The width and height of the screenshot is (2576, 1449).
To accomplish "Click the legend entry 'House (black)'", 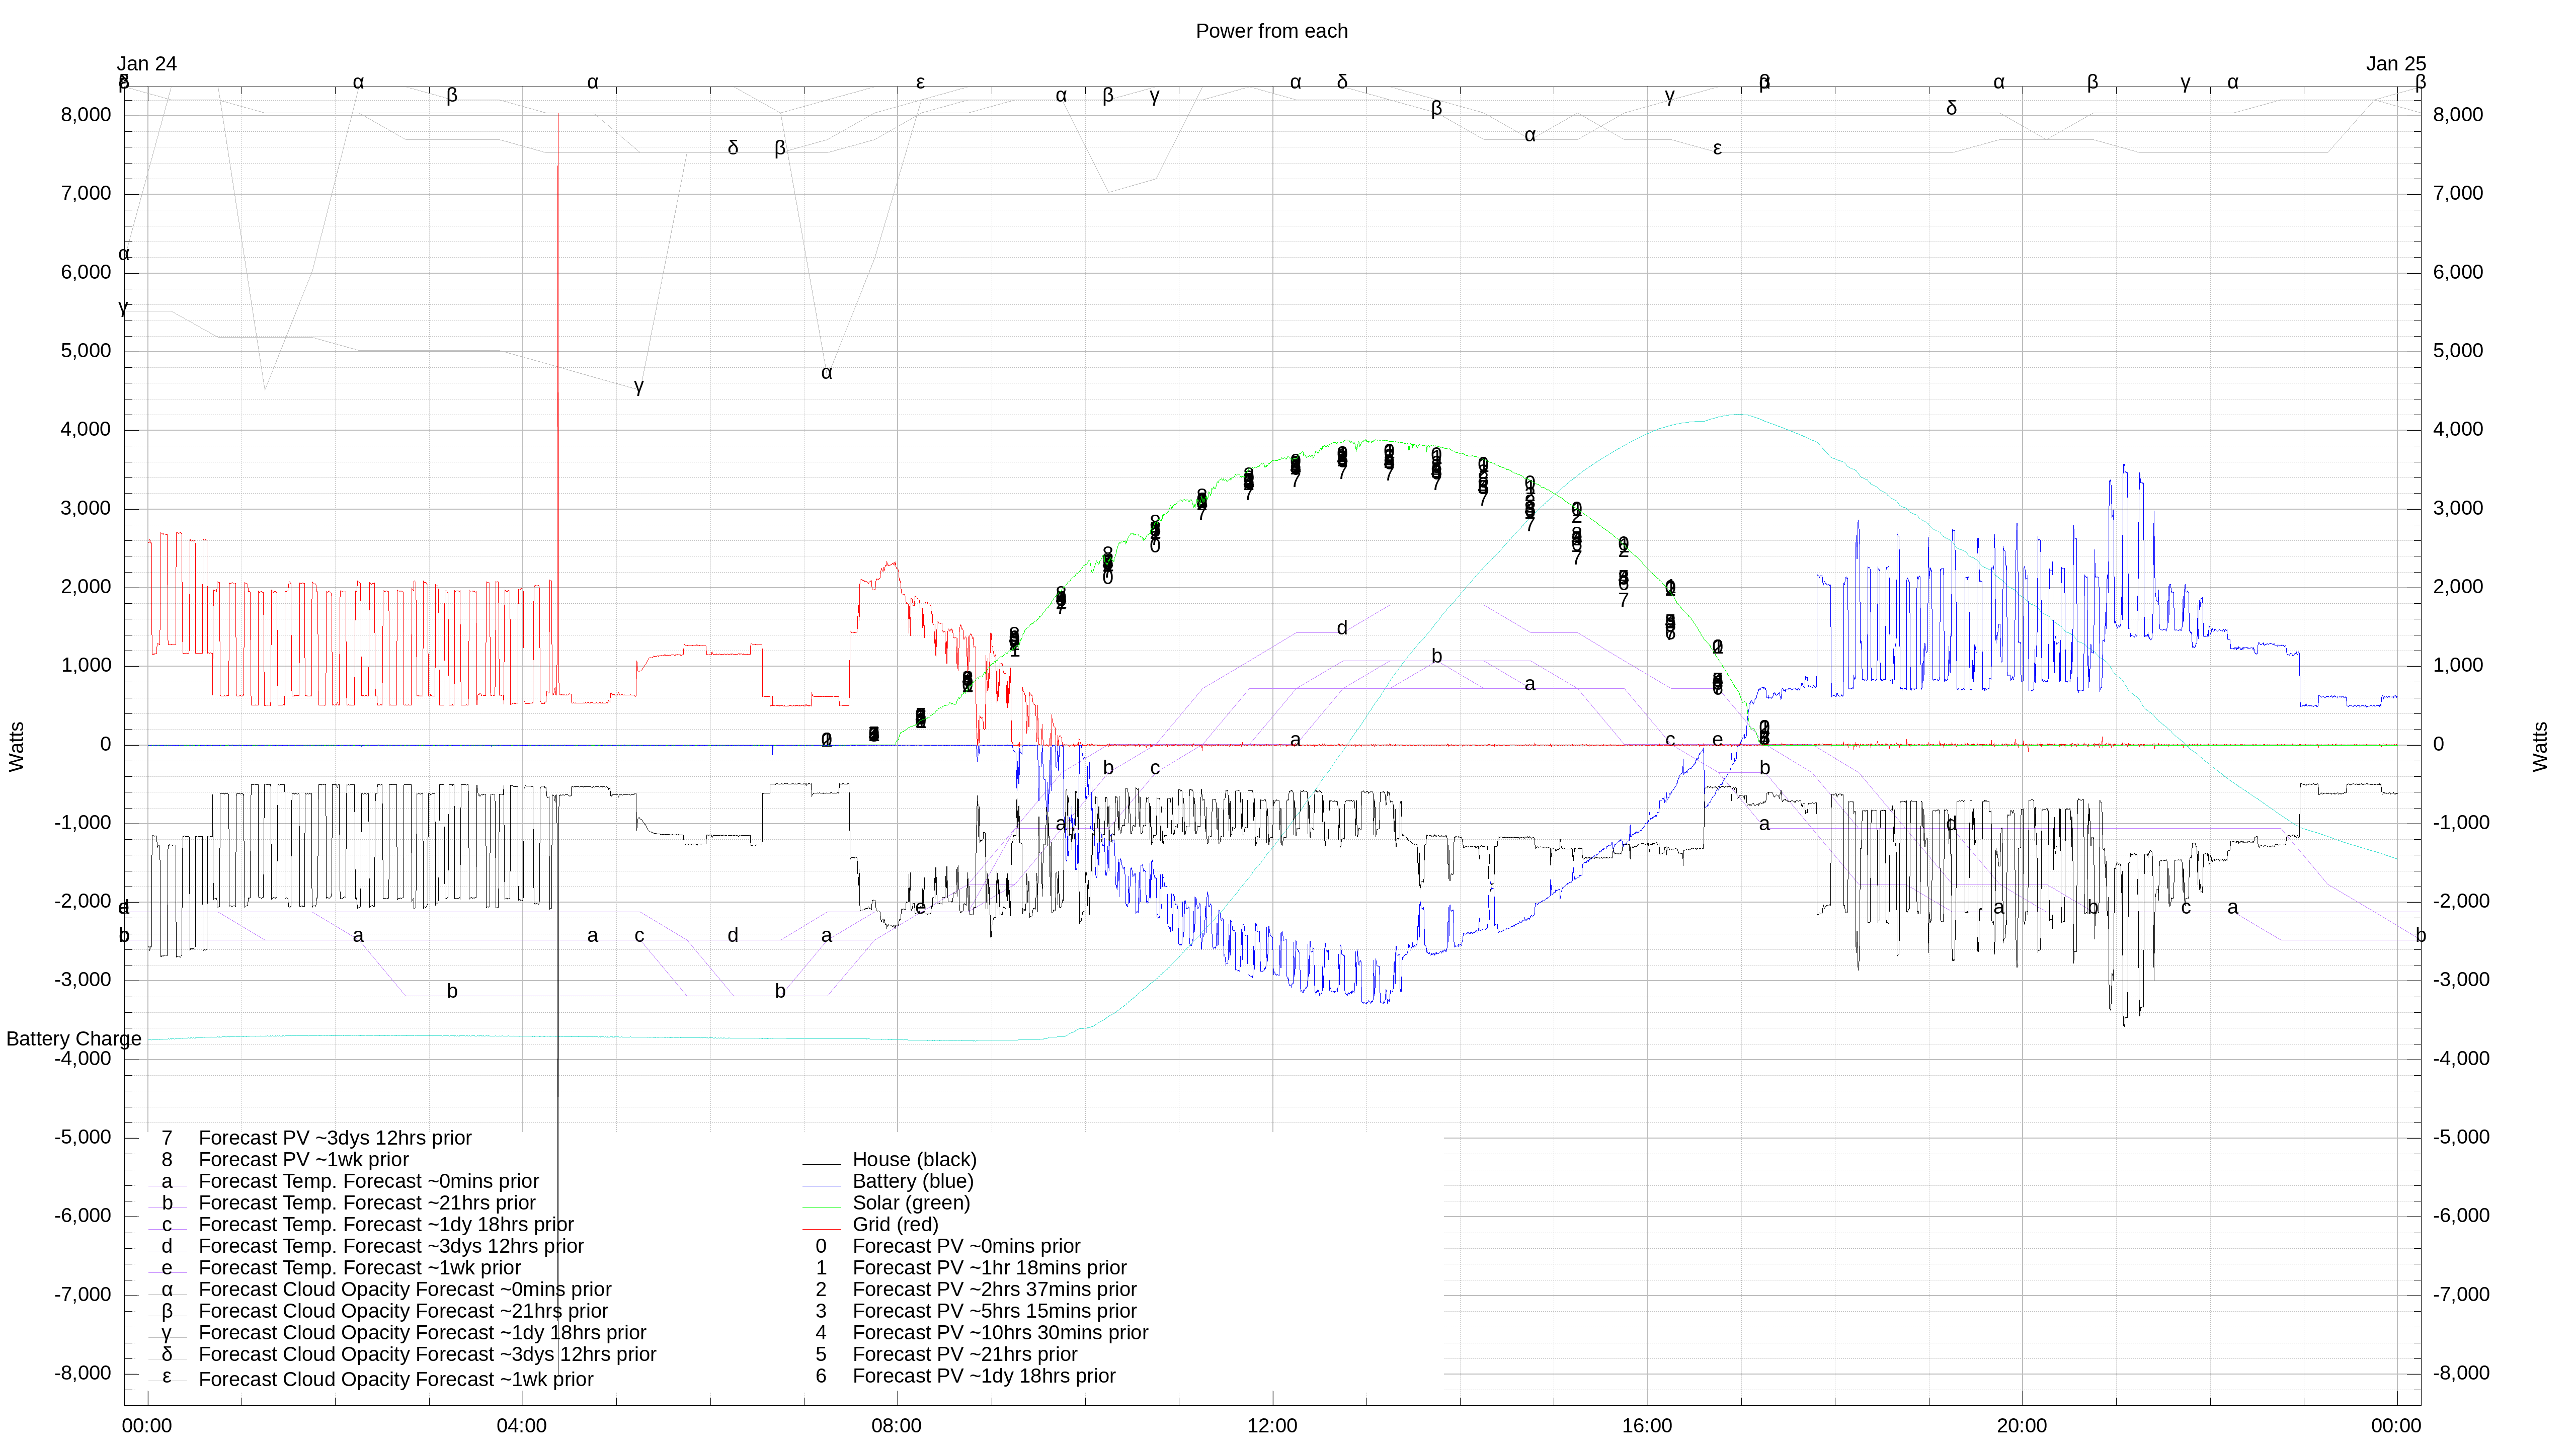I will [914, 1160].
